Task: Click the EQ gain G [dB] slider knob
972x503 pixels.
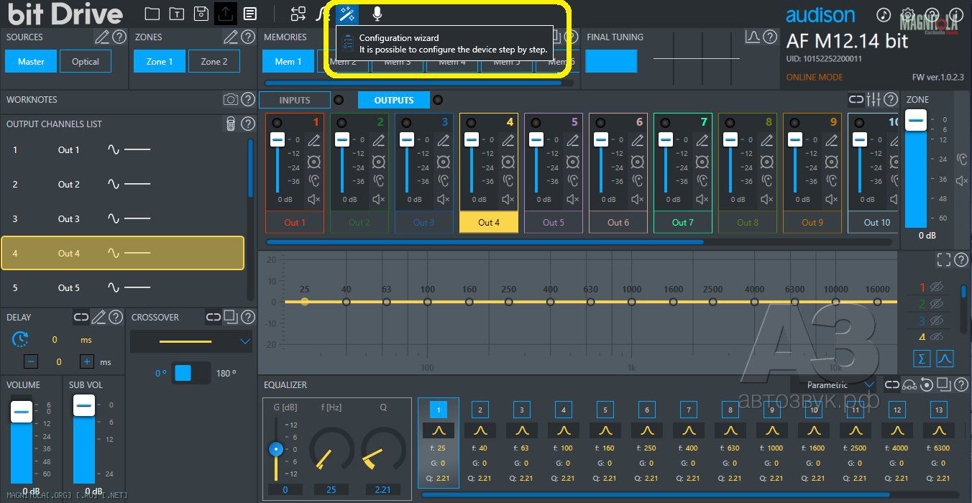Action: pos(275,450)
